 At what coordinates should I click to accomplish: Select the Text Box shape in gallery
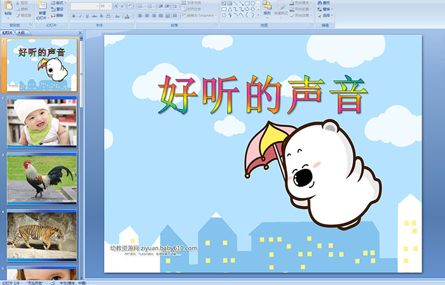[x=224, y=3]
